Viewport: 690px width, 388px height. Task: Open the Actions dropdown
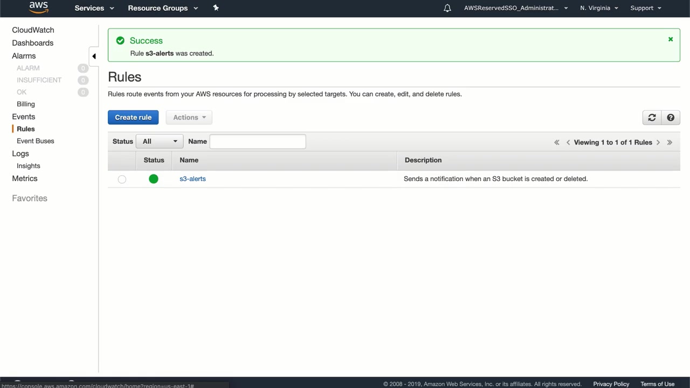(189, 117)
